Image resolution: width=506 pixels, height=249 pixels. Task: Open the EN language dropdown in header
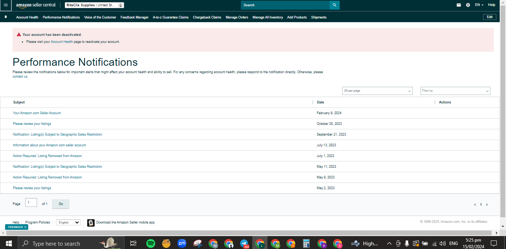coord(479,5)
